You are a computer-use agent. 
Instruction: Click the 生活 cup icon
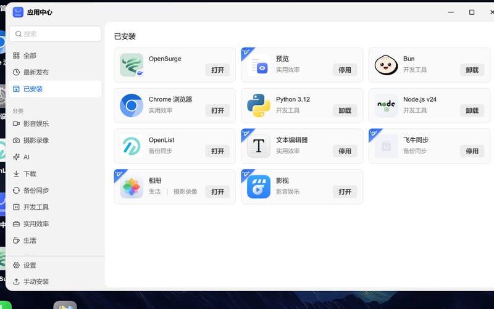(17, 241)
